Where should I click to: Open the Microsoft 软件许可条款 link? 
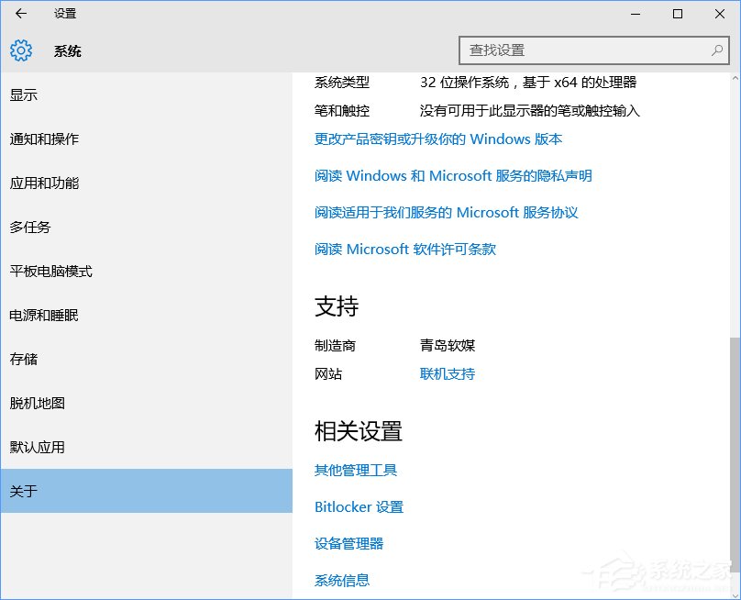(x=404, y=249)
